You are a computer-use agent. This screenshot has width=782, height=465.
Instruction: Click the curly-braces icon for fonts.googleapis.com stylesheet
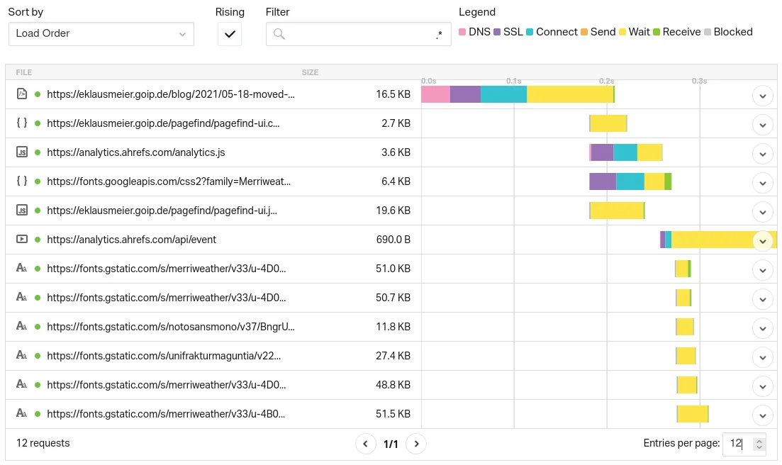(22, 181)
